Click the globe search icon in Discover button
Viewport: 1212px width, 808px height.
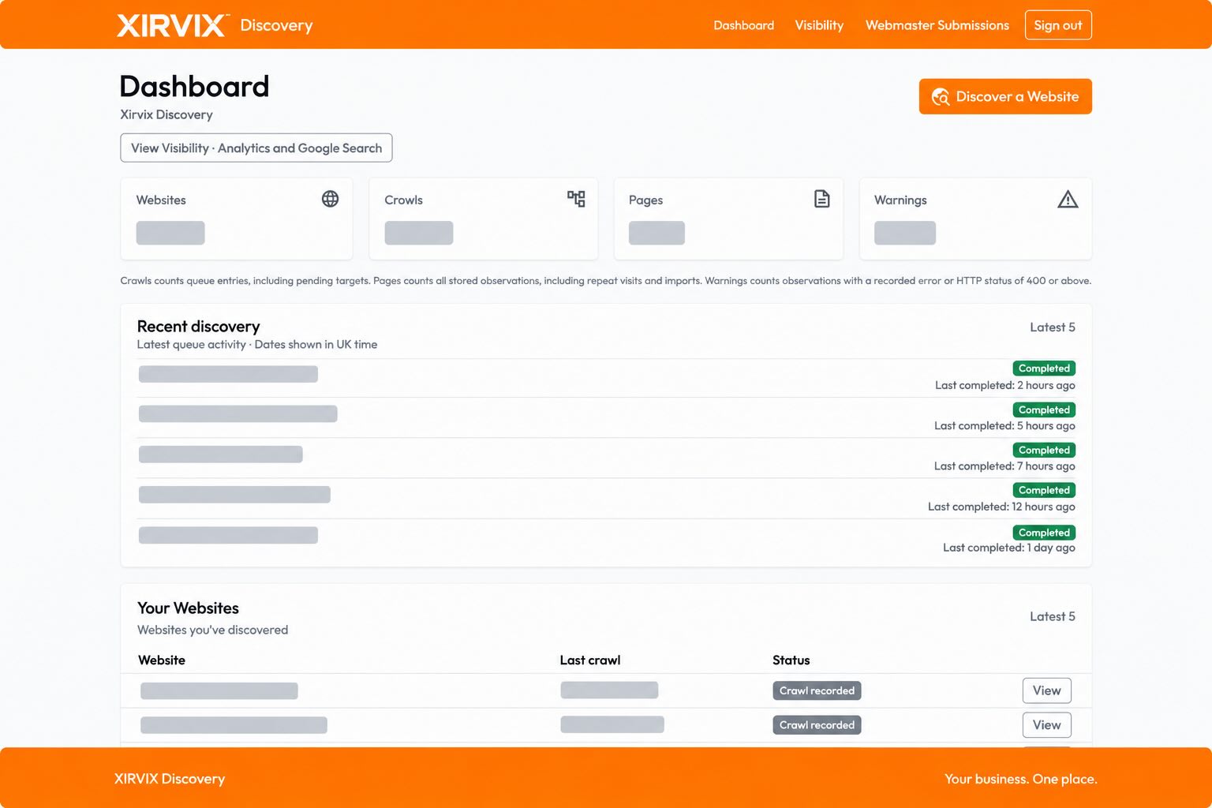(x=941, y=96)
